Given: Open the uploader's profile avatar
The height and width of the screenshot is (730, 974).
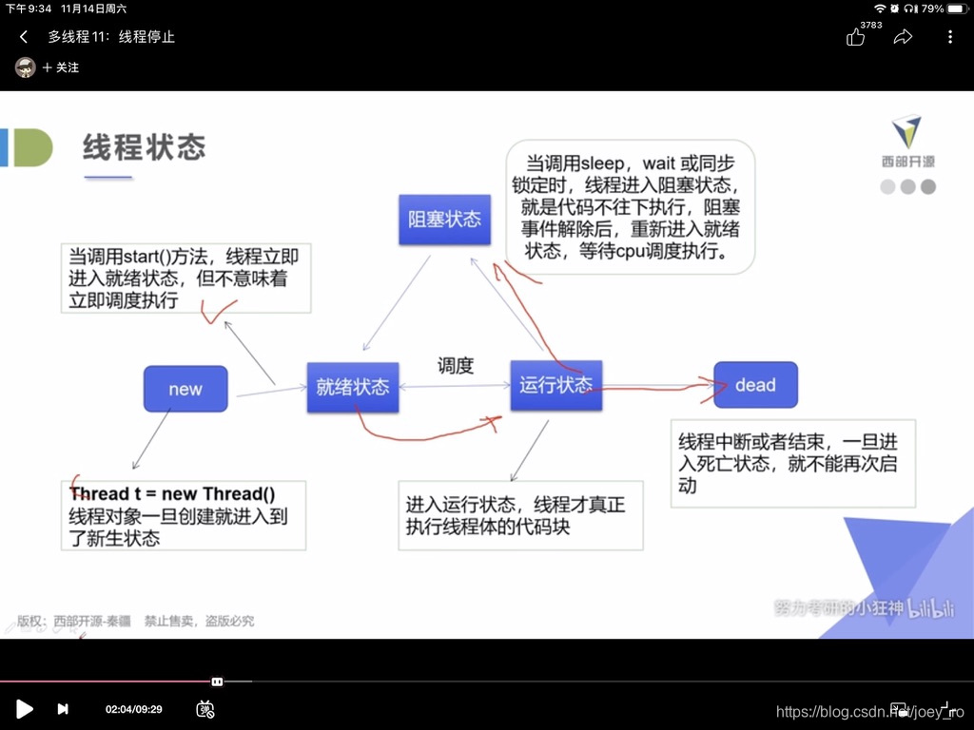Looking at the screenshot, I should 24,67.
